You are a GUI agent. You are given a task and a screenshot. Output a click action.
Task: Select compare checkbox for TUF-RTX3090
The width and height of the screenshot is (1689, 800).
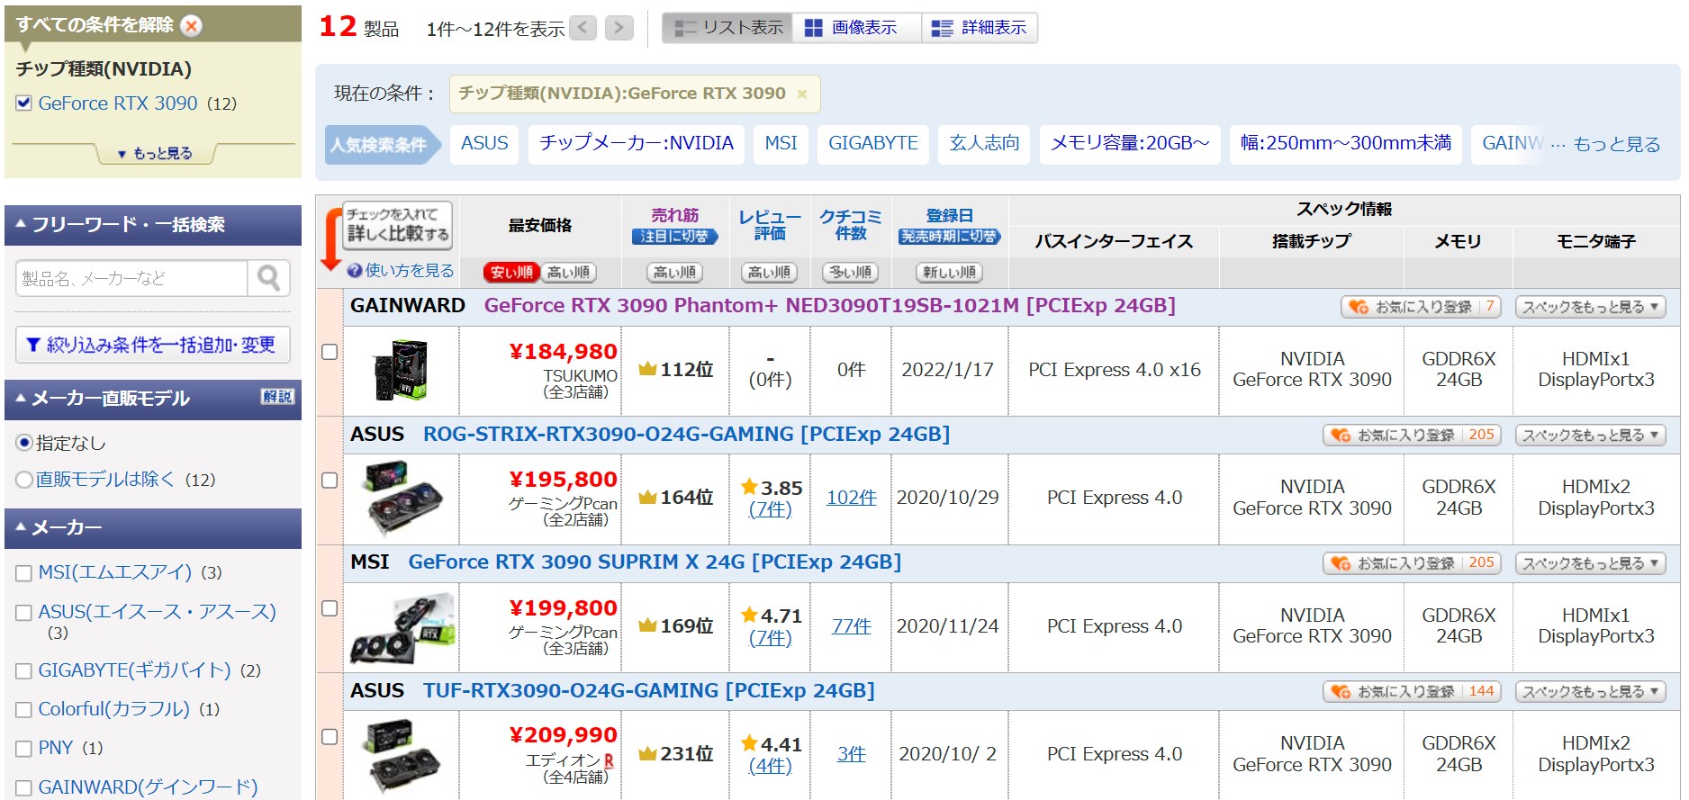[x=330, y=737]
